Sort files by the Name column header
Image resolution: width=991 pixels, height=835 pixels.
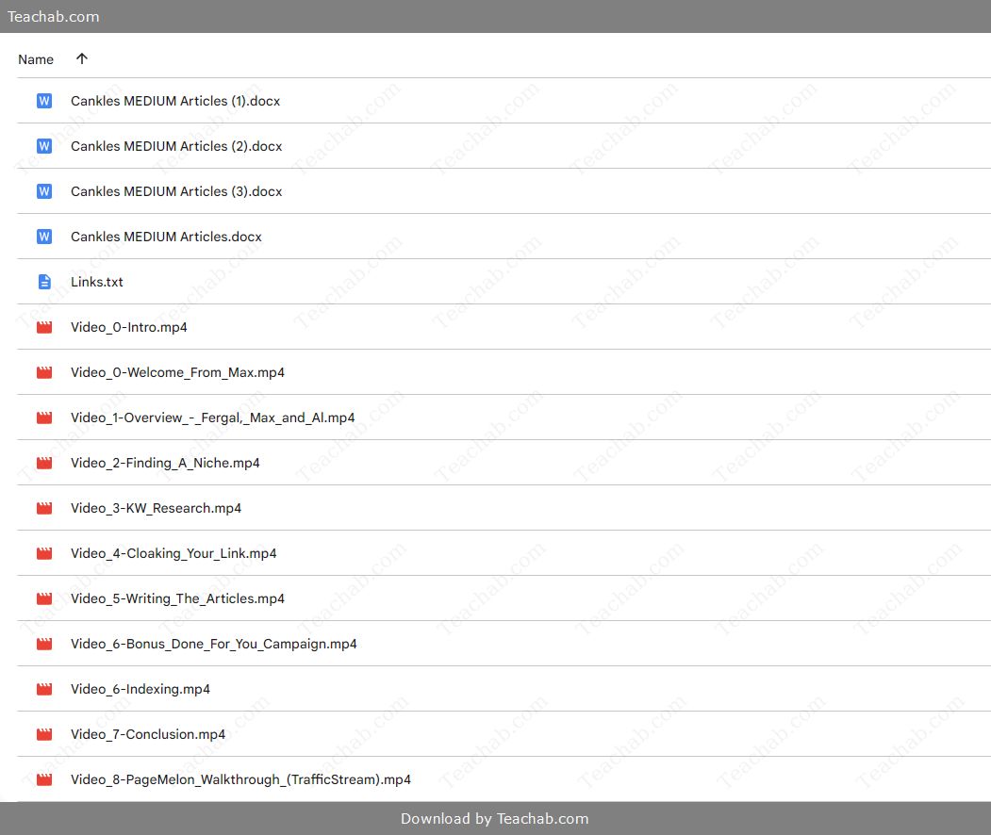[36, 59]
